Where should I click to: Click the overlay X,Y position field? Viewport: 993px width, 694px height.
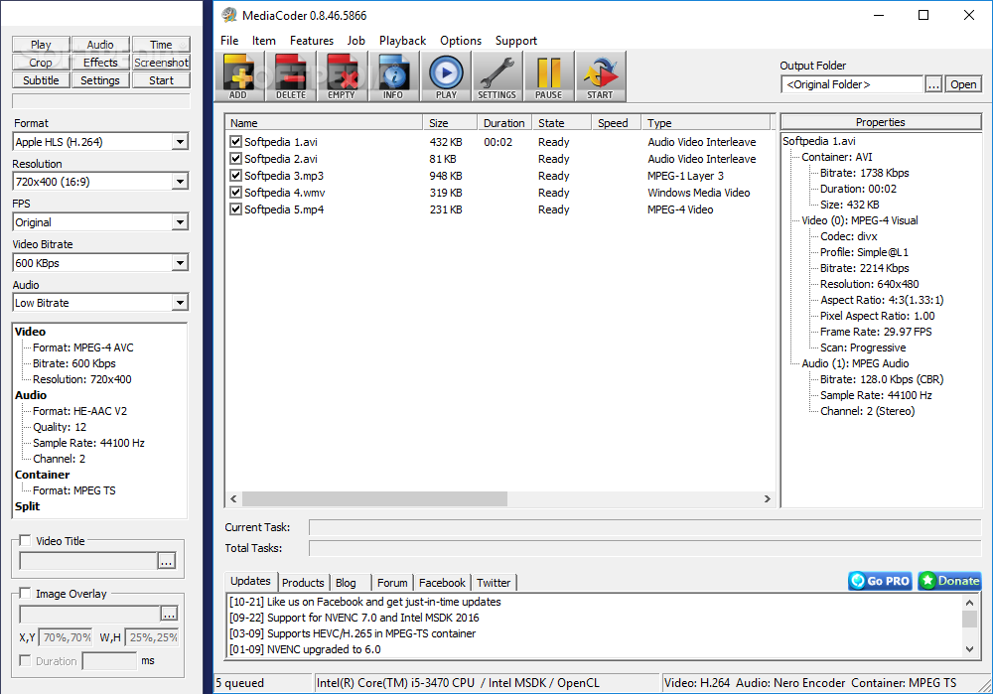pos(67,637)
